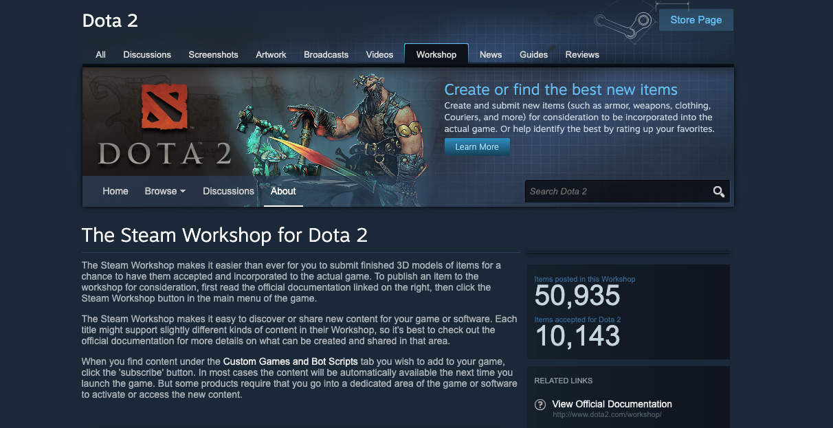Switch to the News tab

click(x=491, y=55)
